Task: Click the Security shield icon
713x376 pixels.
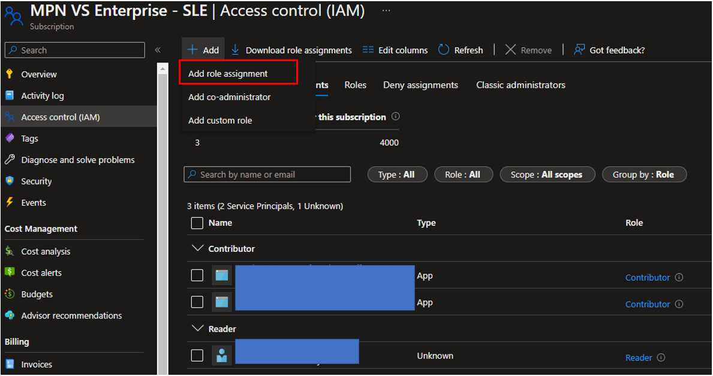Action: point(9,181)
